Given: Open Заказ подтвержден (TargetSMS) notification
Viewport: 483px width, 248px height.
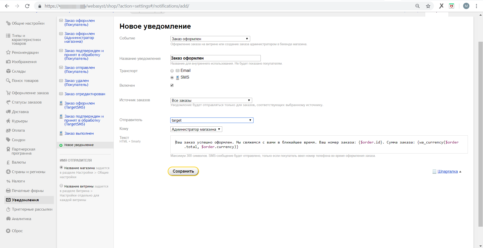Looking at the screenshot, I should pyautogui.click(x=84, y=120).
